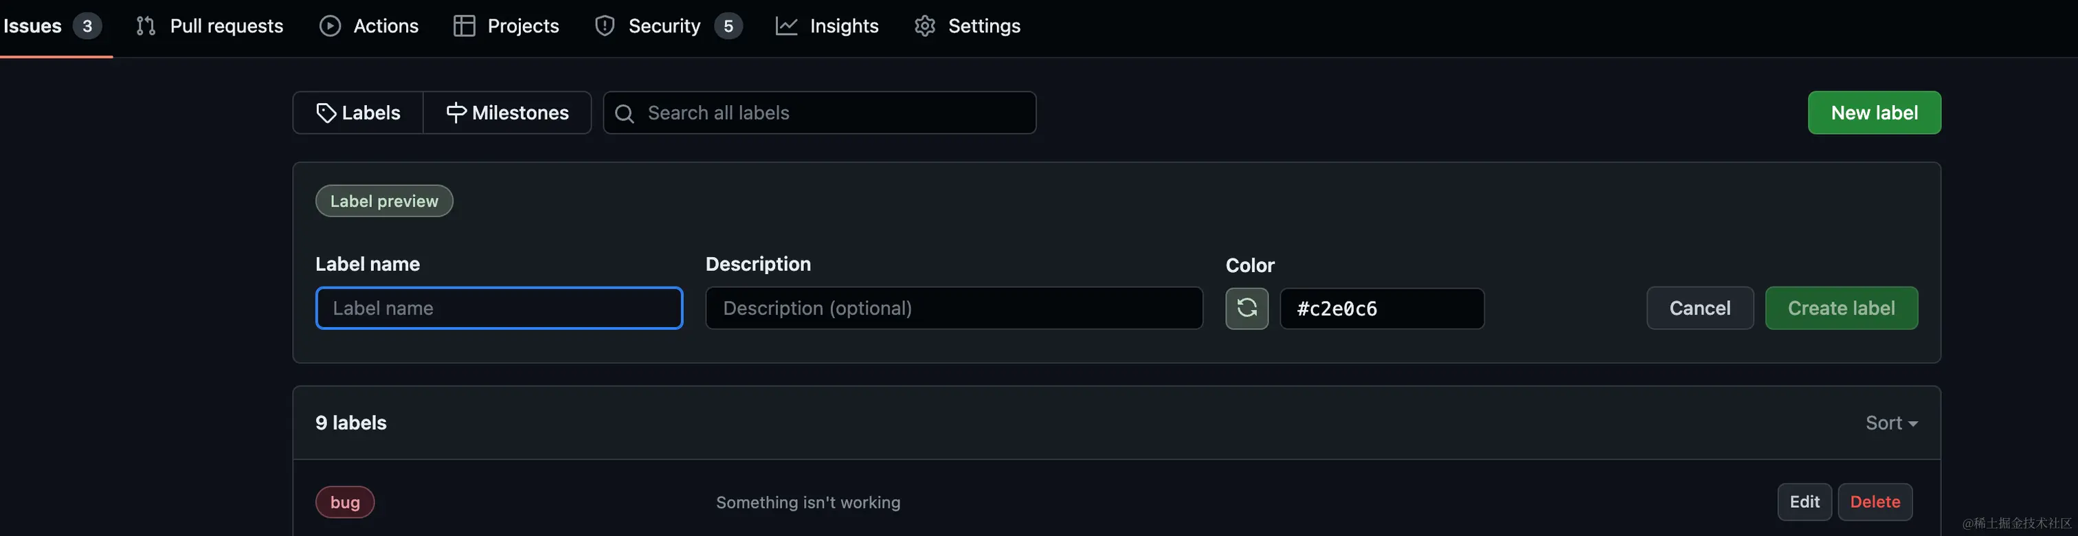Focus the Label name field

pos(500,309)
